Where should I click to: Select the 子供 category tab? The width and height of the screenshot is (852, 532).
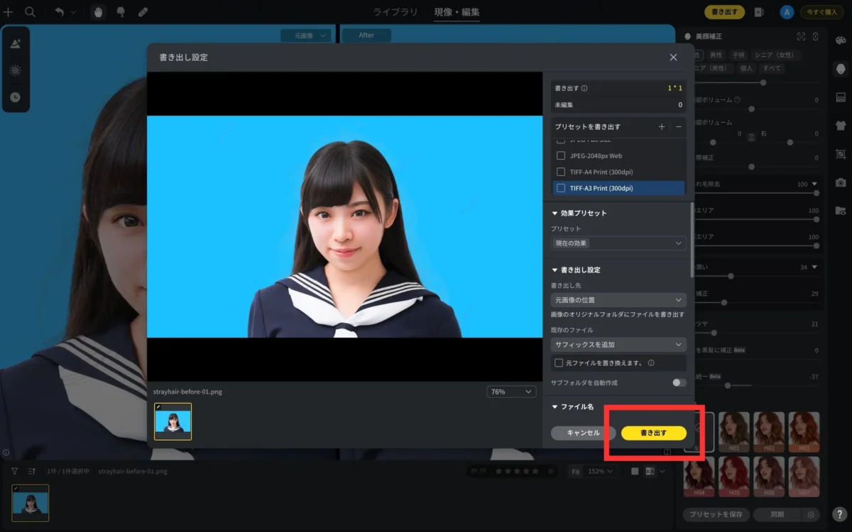point(738,55)
